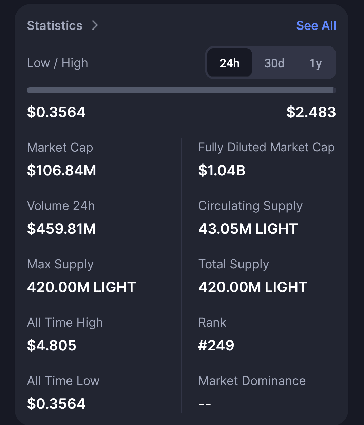The height and width of the screenshot is (425, 364).
Task: Click the See All link
Action: [x=316, y=26]
